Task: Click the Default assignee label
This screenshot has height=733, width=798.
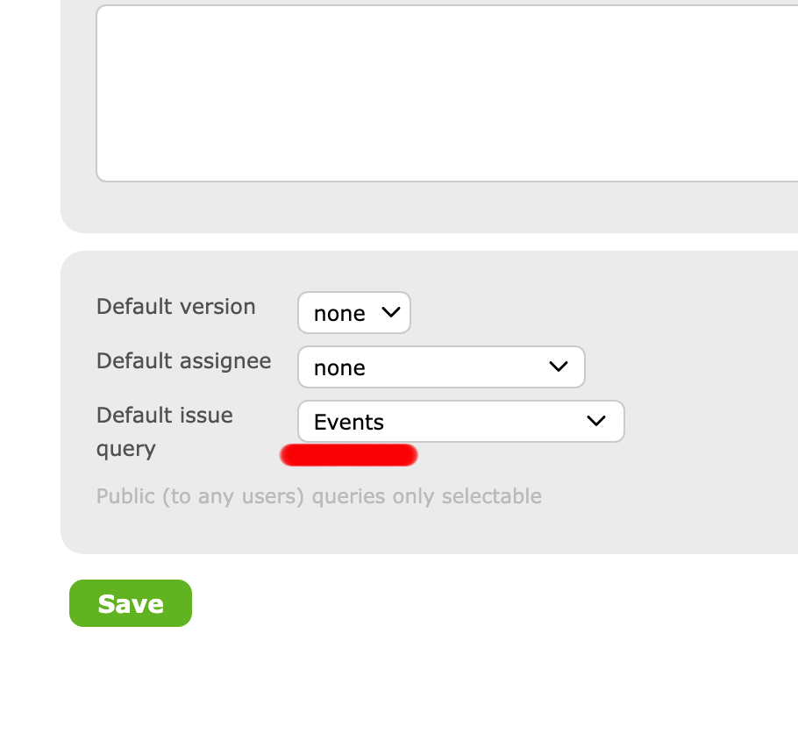Action: coord(184,361)
